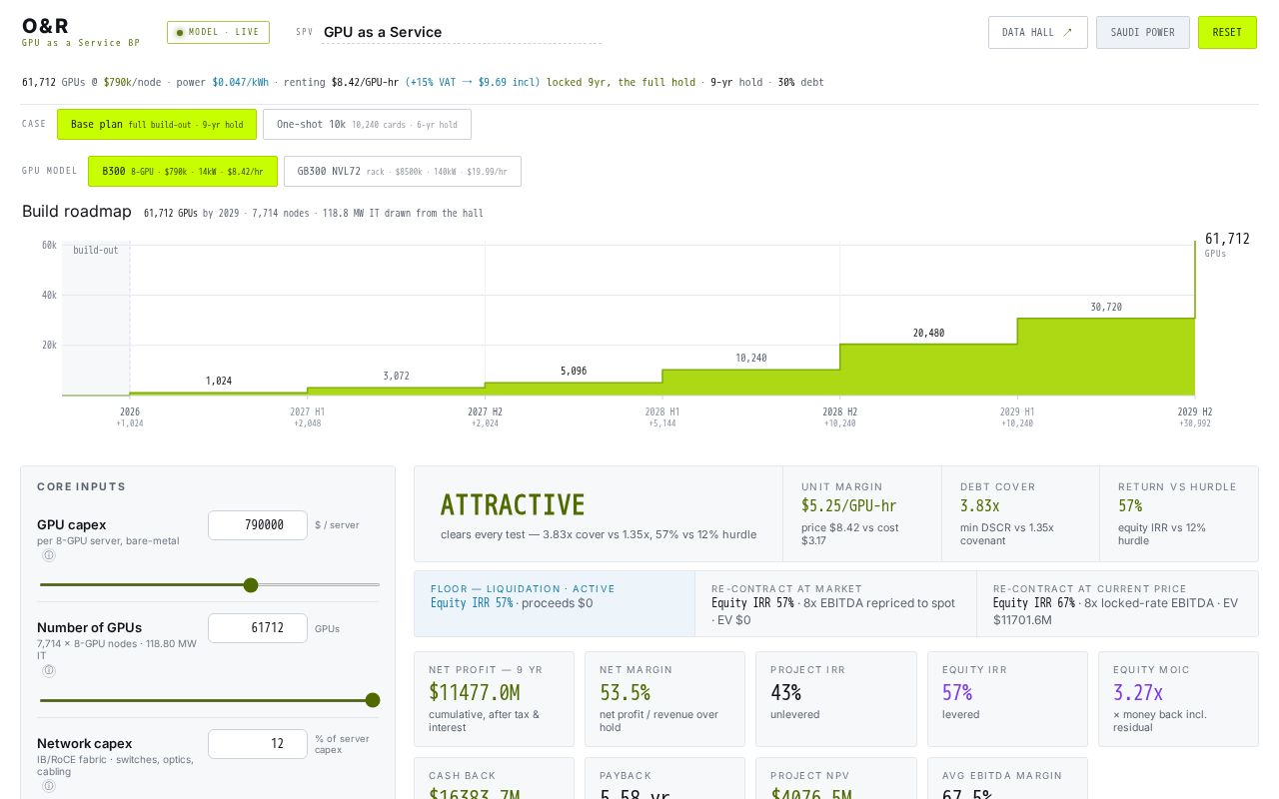Choose the B300 GPU model

click(x=183, y=171)
